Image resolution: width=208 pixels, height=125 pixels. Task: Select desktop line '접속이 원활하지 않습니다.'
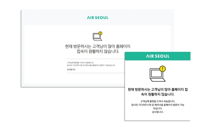point(98,51)
